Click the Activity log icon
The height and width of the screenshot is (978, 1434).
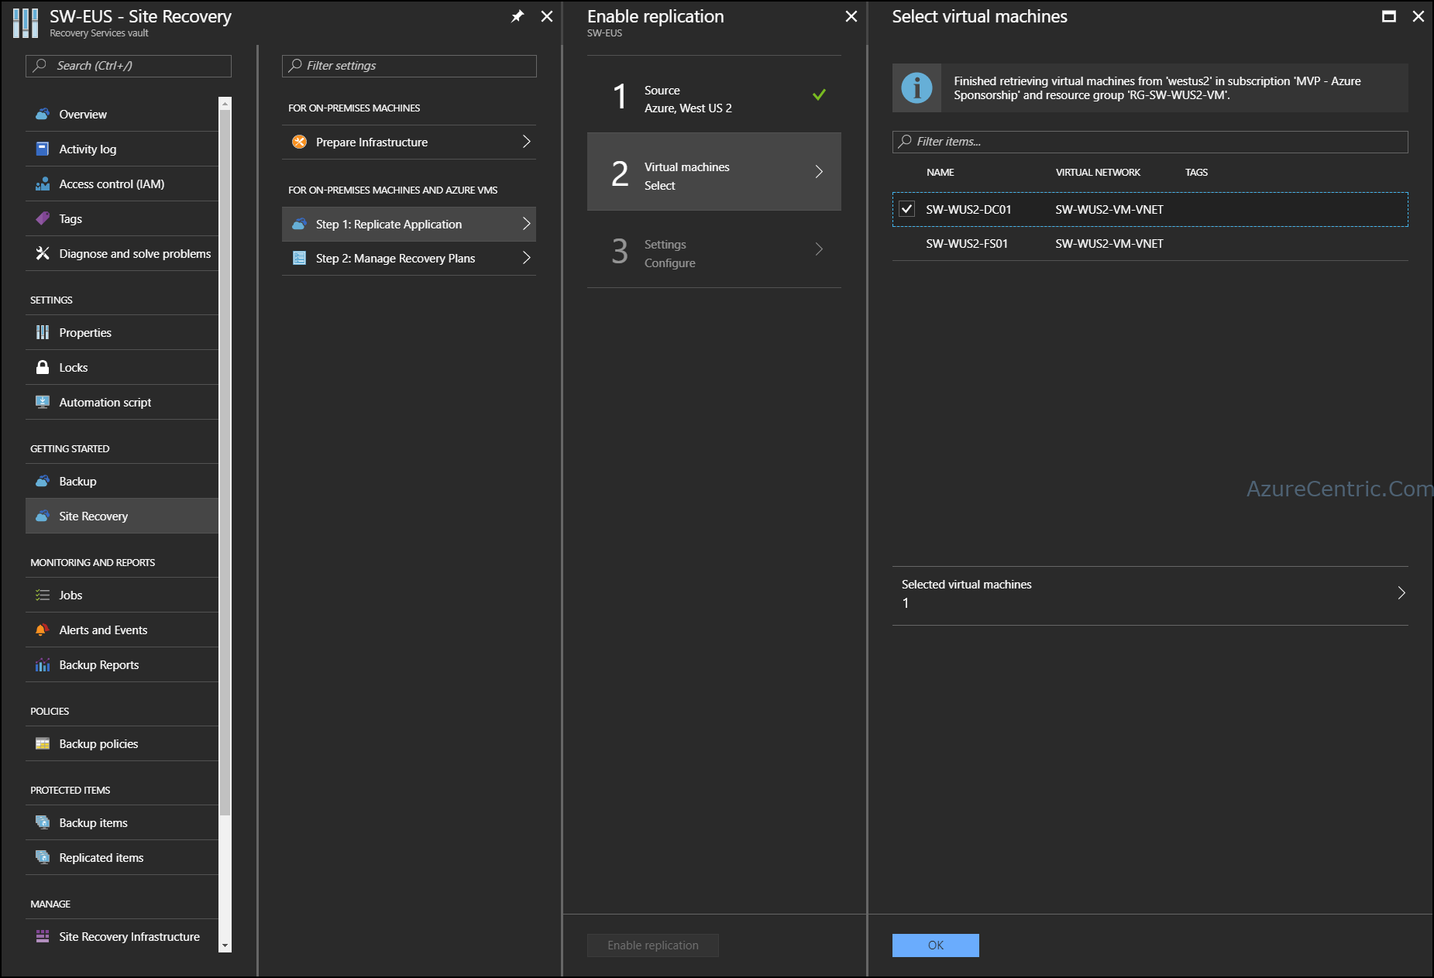(43, 149)
